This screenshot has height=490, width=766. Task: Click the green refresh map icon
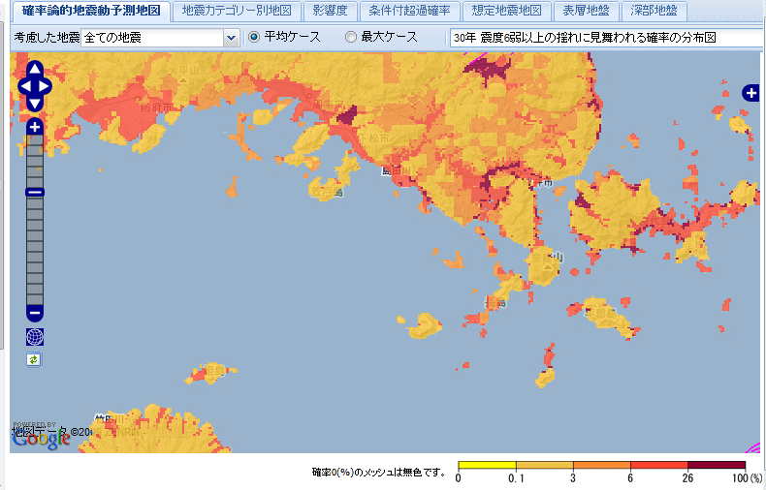[34, 359]
